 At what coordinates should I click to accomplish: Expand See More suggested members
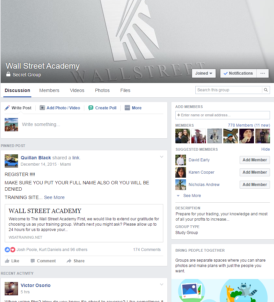(192, 195)
